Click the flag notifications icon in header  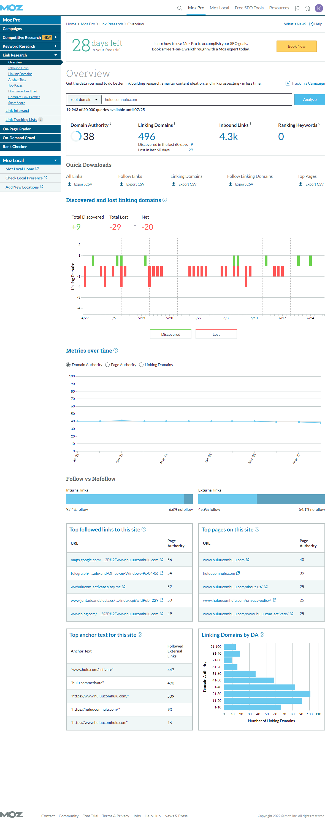click(x=297, y=8)
